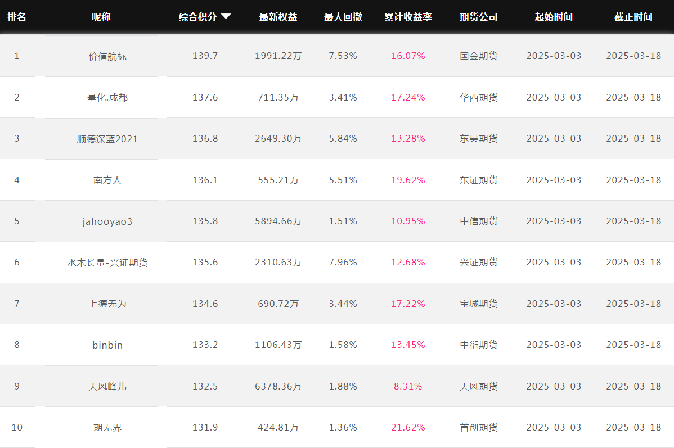The image size is (674, 448).
Task: Select score value 133.2
Action: [x=205, y=345]
